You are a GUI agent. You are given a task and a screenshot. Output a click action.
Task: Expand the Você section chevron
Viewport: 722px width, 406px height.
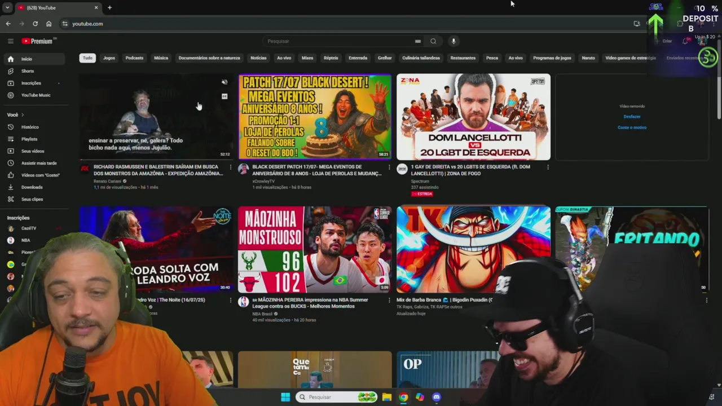coord(23,115)
